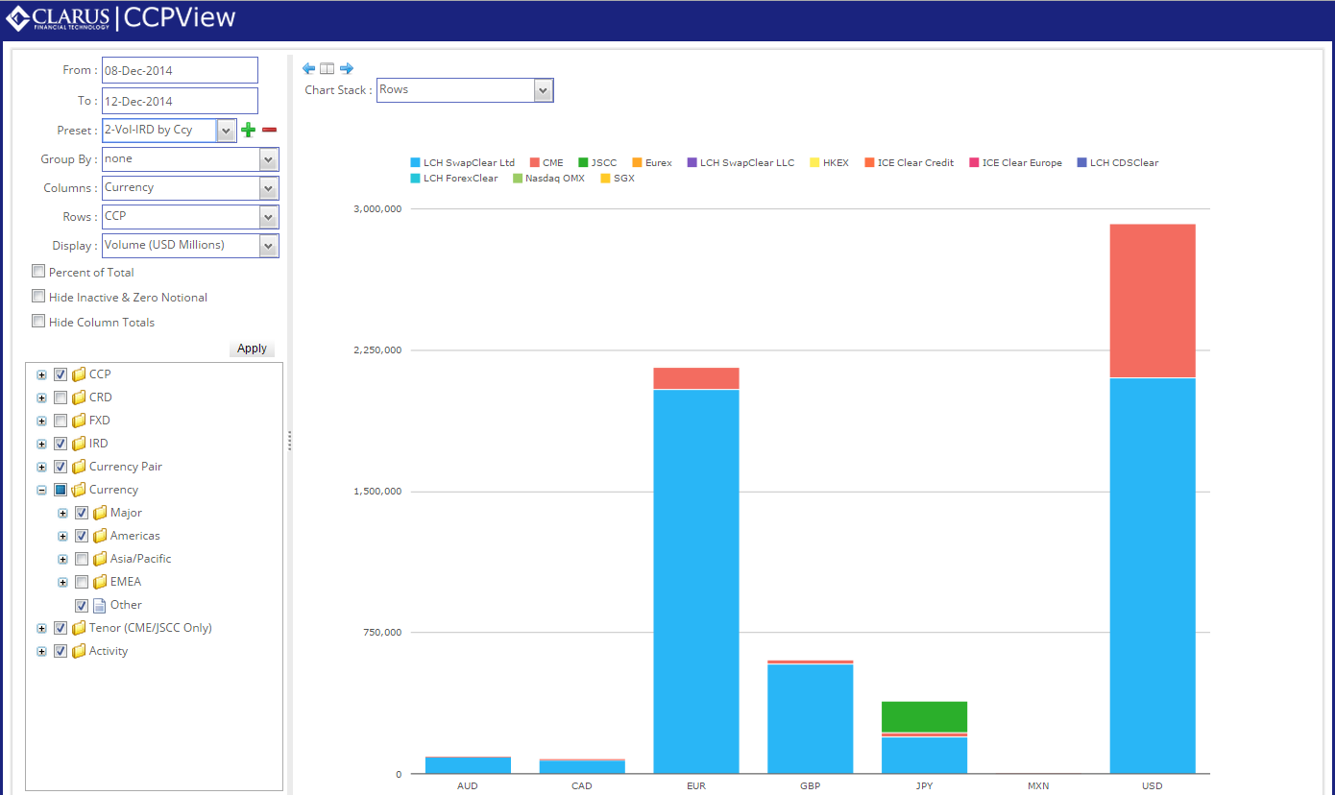Check the EMEA checkbox

82,582
